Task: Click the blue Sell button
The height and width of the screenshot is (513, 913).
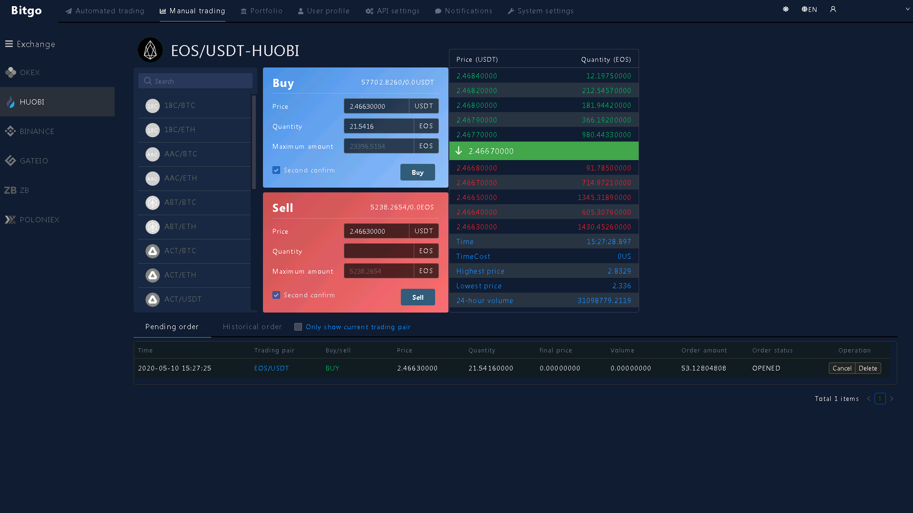Action: coord(418,297)
